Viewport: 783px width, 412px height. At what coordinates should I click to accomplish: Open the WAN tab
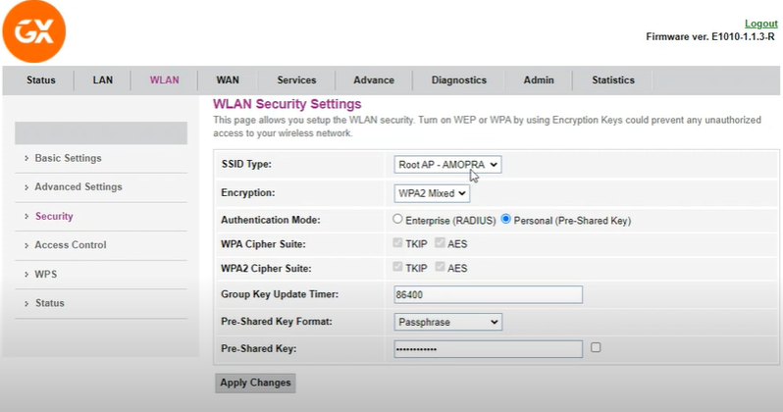pyautogui.click(x=228, y=80)
